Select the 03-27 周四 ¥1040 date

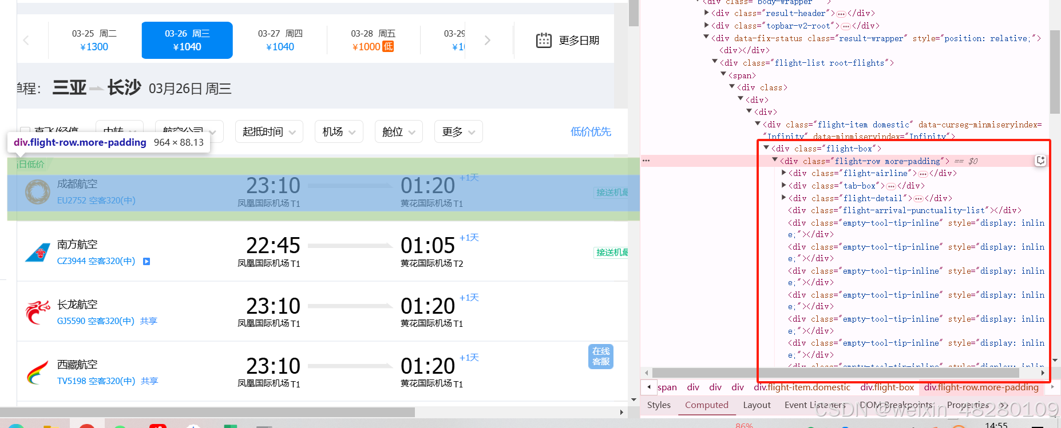280,40
